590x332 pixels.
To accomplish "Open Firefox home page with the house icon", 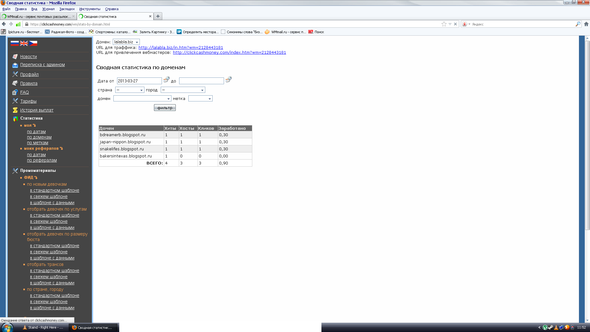I will pyautogui.click(x=586, y=24).
